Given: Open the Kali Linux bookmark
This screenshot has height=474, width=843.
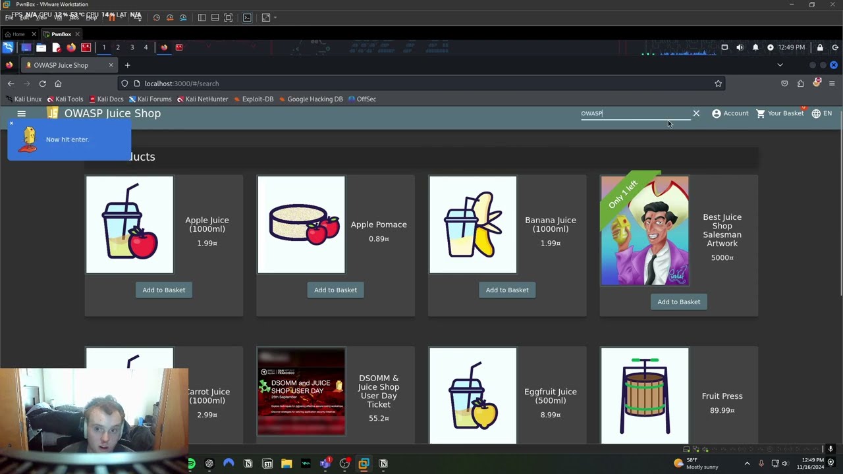Looking at the screenshot, I should (x=23, y=99).
